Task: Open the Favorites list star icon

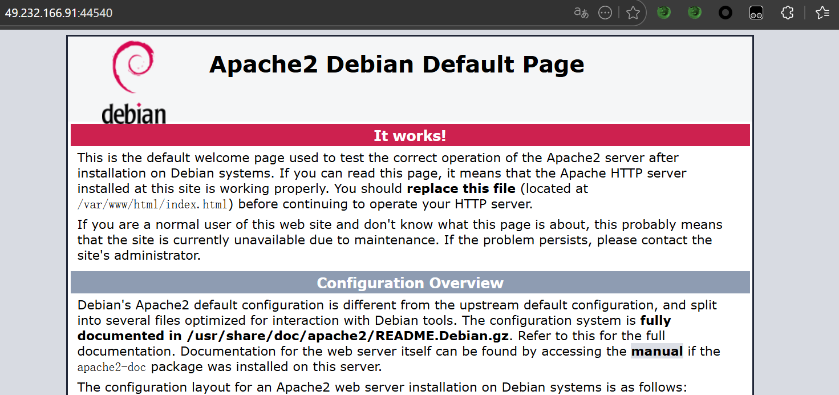Action: point(822,13)
